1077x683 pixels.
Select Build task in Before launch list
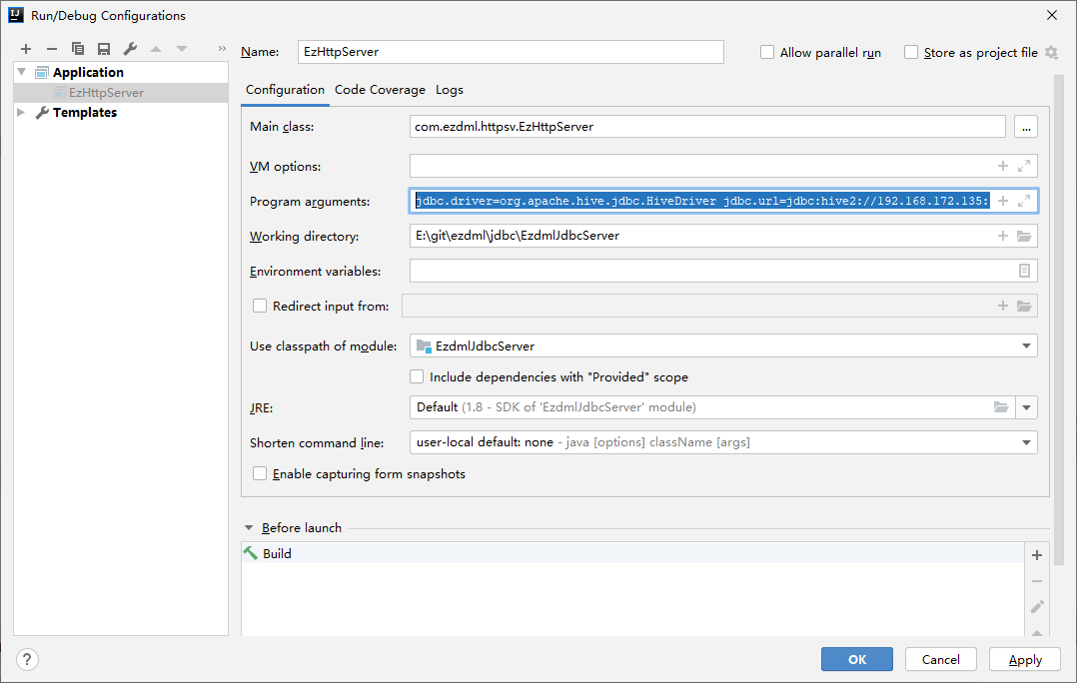[x=631, y=554]
